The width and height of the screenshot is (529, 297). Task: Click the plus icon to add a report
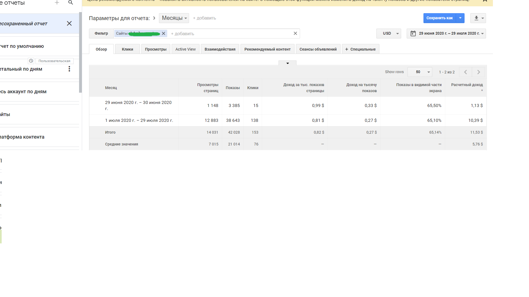(57, 2)
